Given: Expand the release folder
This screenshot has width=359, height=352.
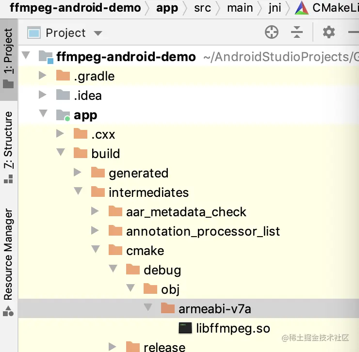Looking at the screenshot, I should [112, 347].
